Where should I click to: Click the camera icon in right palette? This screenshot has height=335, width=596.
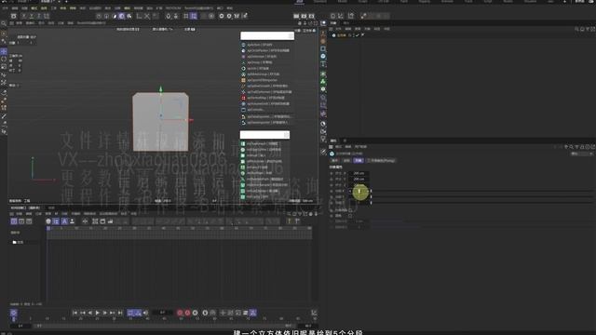(x=323, y=131)
